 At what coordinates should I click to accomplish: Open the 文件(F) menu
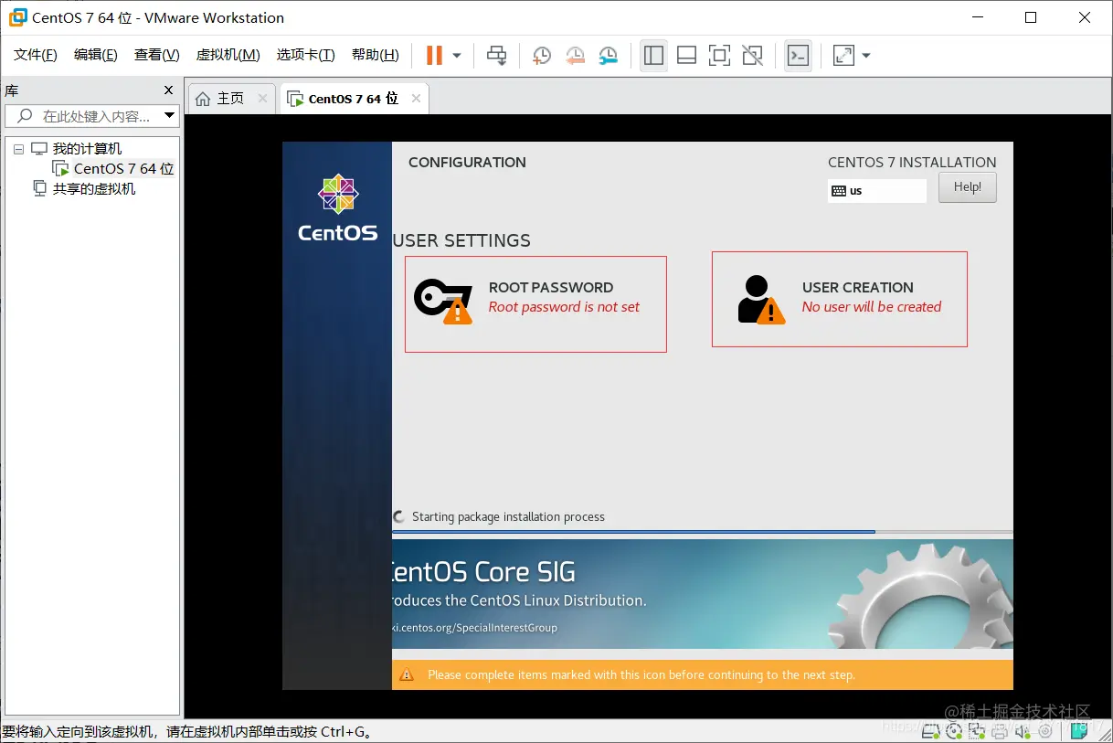pyautogui.click(x=36, y=55)
